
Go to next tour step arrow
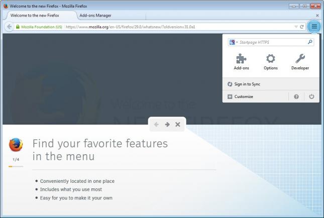(x=167, y=125)
